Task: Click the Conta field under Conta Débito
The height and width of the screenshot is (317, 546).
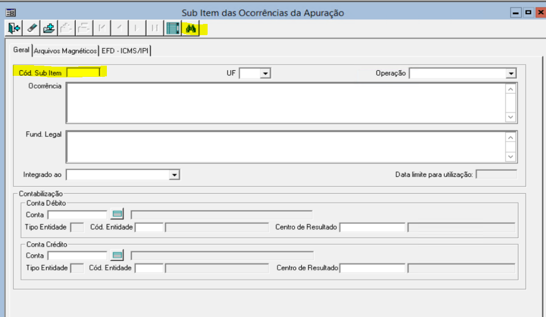Action: pos(77,215)
